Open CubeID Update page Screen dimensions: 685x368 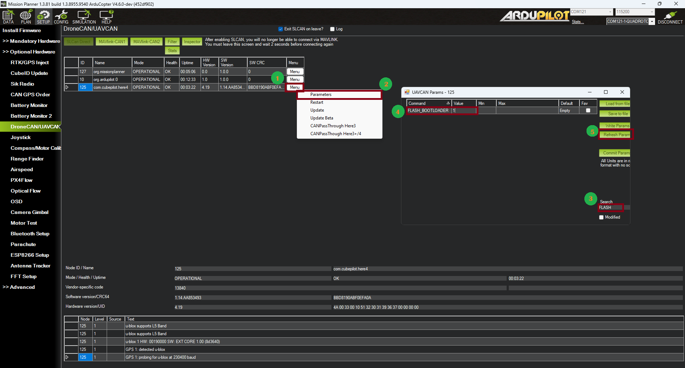pos(29,73)
